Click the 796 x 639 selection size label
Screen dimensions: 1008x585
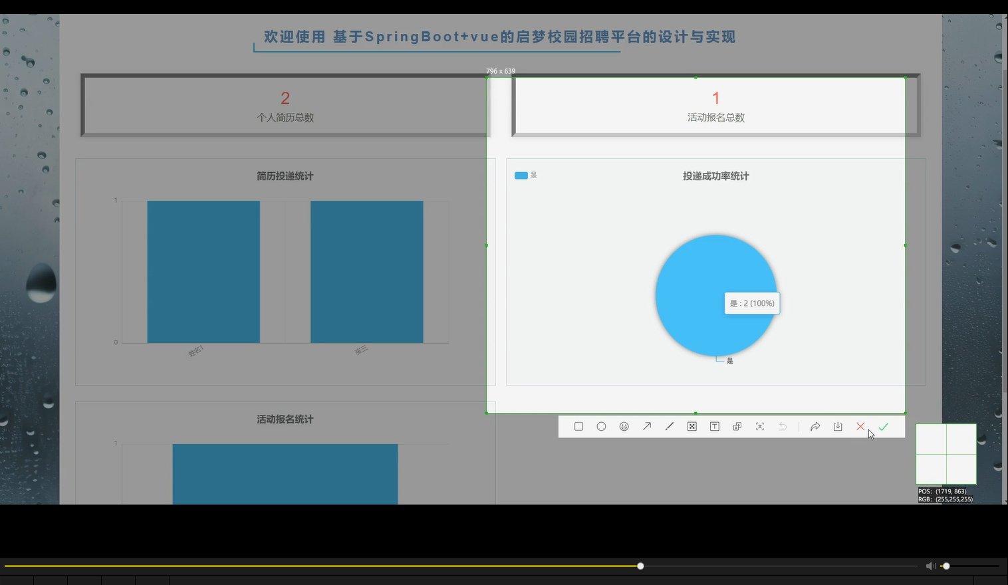501,71
